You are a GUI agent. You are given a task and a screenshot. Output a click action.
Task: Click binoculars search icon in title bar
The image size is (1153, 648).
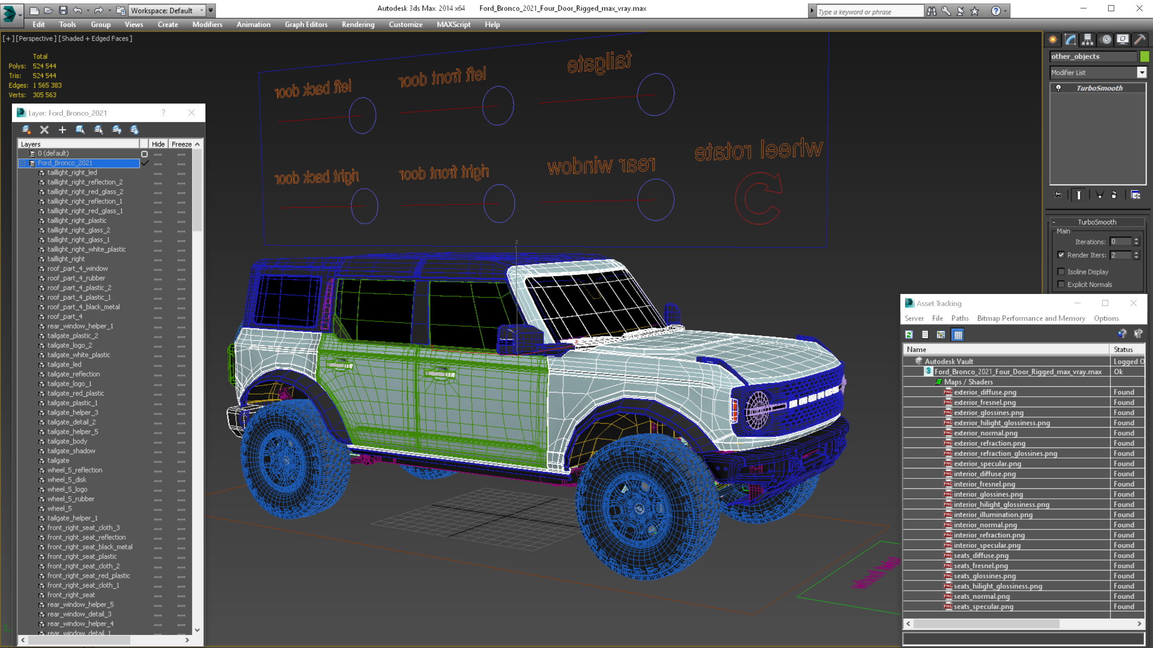(932, 11)
